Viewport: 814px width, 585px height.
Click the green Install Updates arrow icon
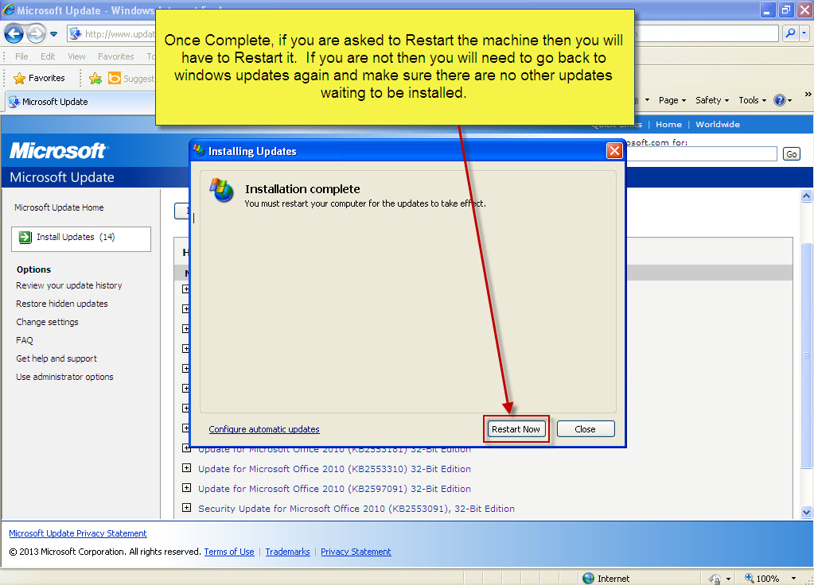[25, 237]
